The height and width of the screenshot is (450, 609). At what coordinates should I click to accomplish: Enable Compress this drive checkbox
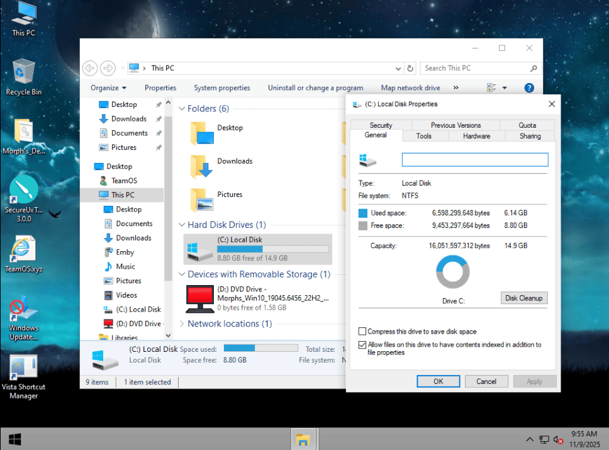click(x=362, y=332)
